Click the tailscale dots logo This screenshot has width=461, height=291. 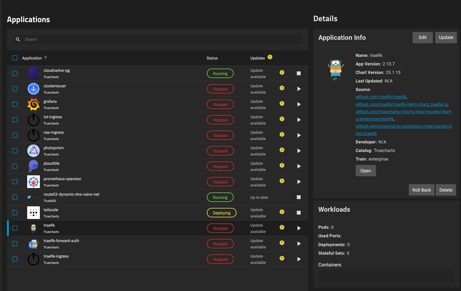34,213
